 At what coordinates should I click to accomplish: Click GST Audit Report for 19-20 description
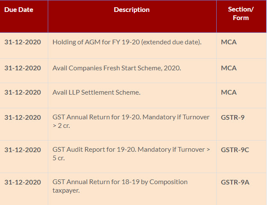pos(131,153)
